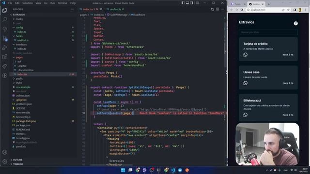Click the localhost:3000 address bar
The width and height of the screenshot is (310, 174).
pyautogui.click(x=263, y=10)
